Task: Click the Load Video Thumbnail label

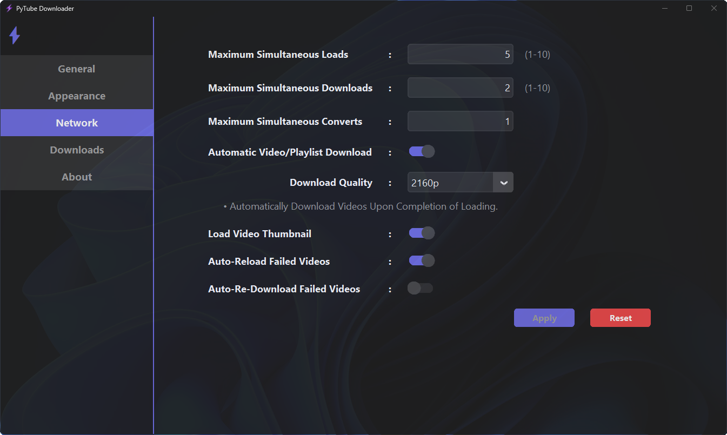Action: click(259, 234)
